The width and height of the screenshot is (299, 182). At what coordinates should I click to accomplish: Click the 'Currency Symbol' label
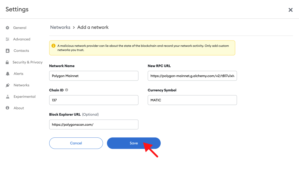pos(162,90)
